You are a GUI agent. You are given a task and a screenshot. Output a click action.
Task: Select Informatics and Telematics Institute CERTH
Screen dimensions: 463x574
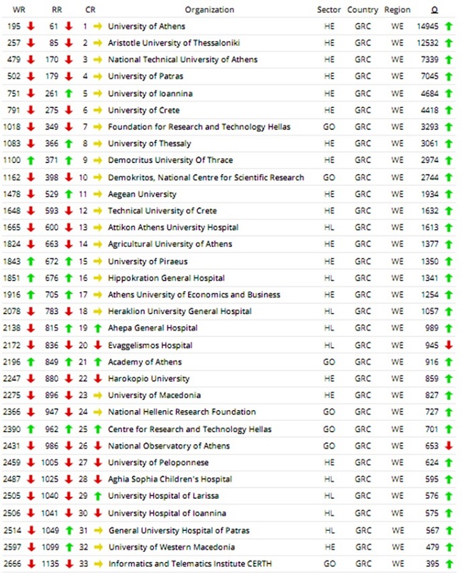[x=190, y=564]
